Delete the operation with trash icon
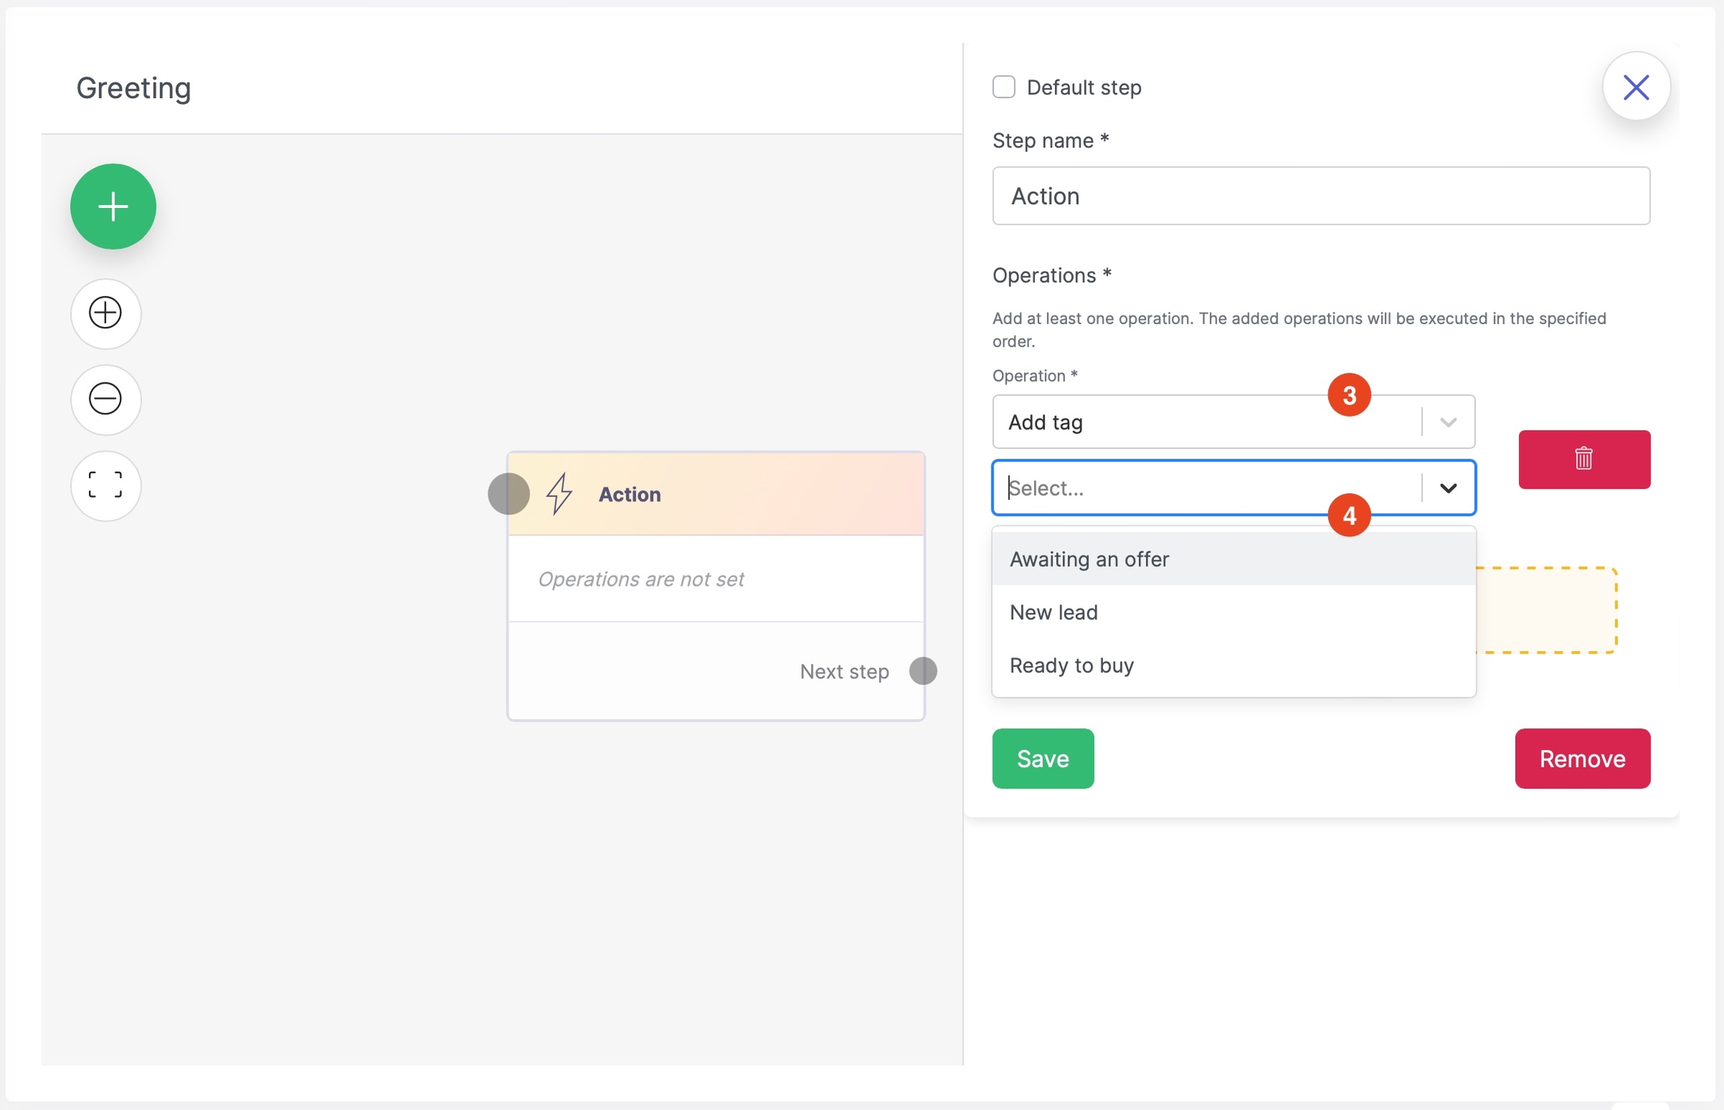Viewport: 1724px width, 1110px height. tap(1583, 459)
